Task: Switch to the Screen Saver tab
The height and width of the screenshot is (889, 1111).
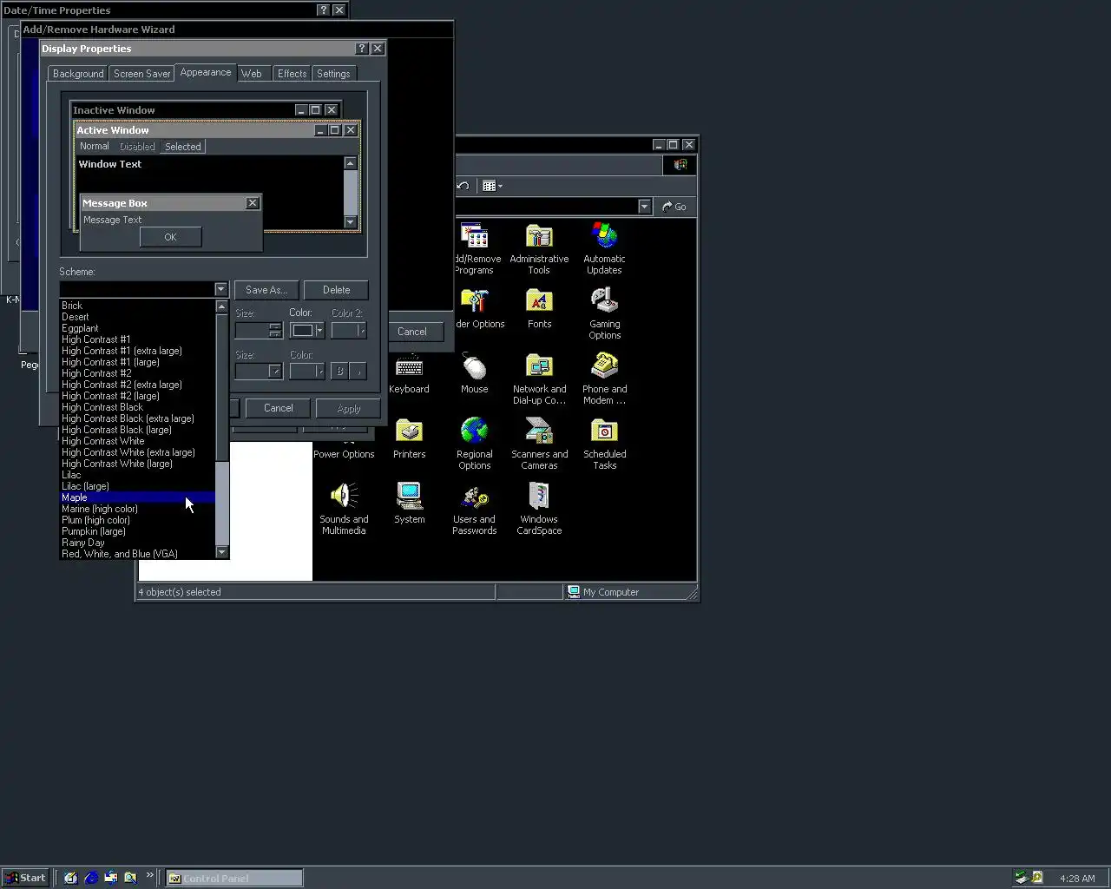Action: (141, 74)
